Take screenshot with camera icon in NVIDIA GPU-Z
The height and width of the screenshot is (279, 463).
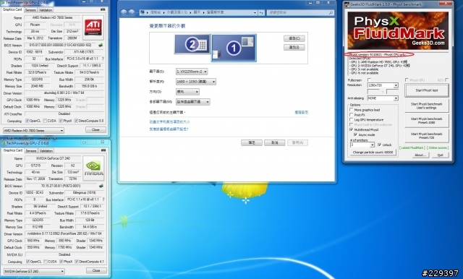(103, 150)
